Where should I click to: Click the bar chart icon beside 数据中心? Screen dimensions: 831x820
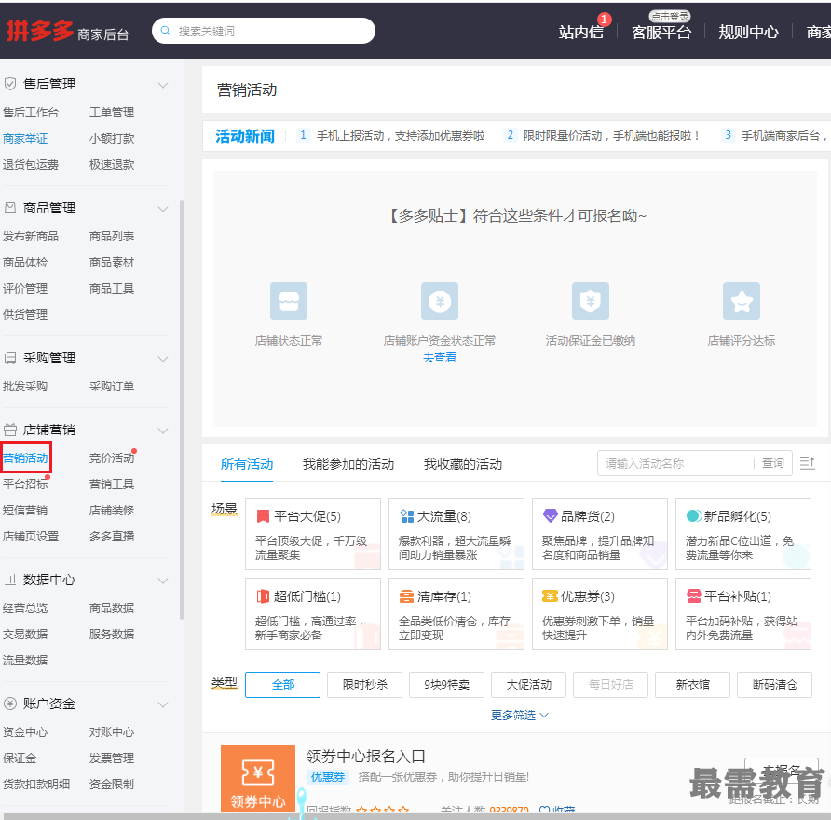pyautogui.click(x=10, y=580)
